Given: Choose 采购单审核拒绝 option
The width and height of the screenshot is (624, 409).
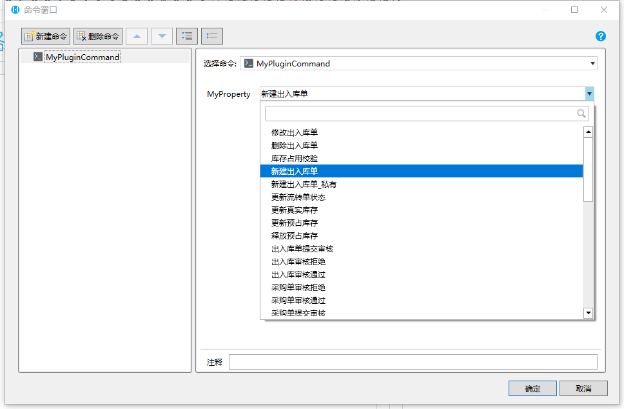Looking at the screenshot, I should pyautogui.click(x=422, y=287).
